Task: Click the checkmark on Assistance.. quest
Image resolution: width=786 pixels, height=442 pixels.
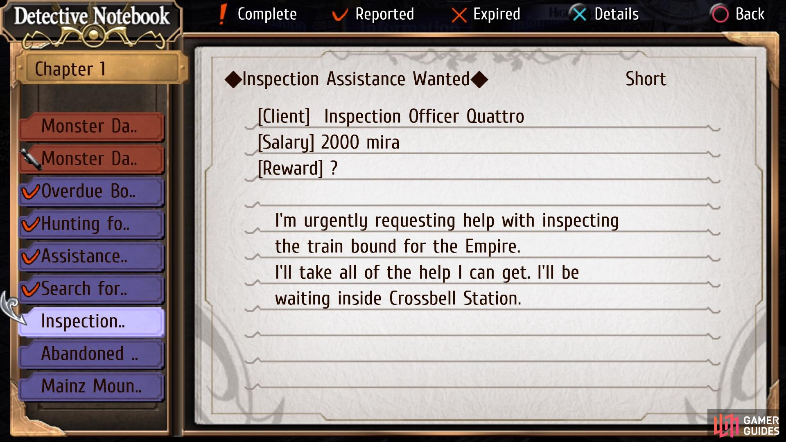Action: (x=30, y=257)
